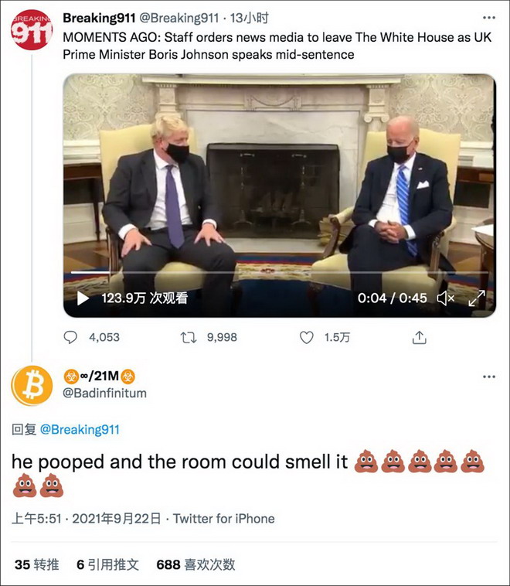Open the @Badinfinitum handle
Viewport: 510px width, 586px height.
point(104,393)
